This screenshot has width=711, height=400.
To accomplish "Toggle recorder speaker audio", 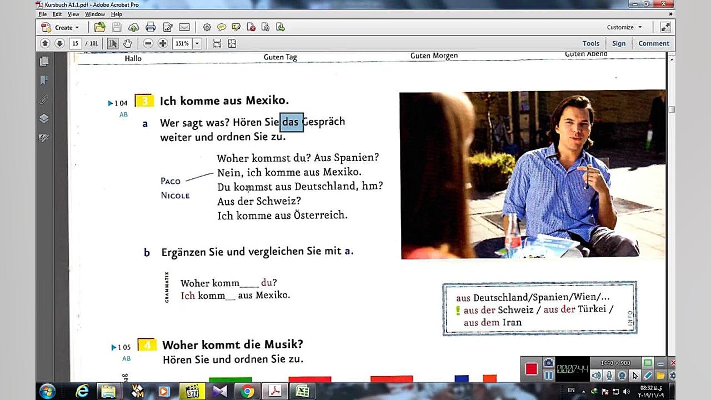I will tap(596, 376).
